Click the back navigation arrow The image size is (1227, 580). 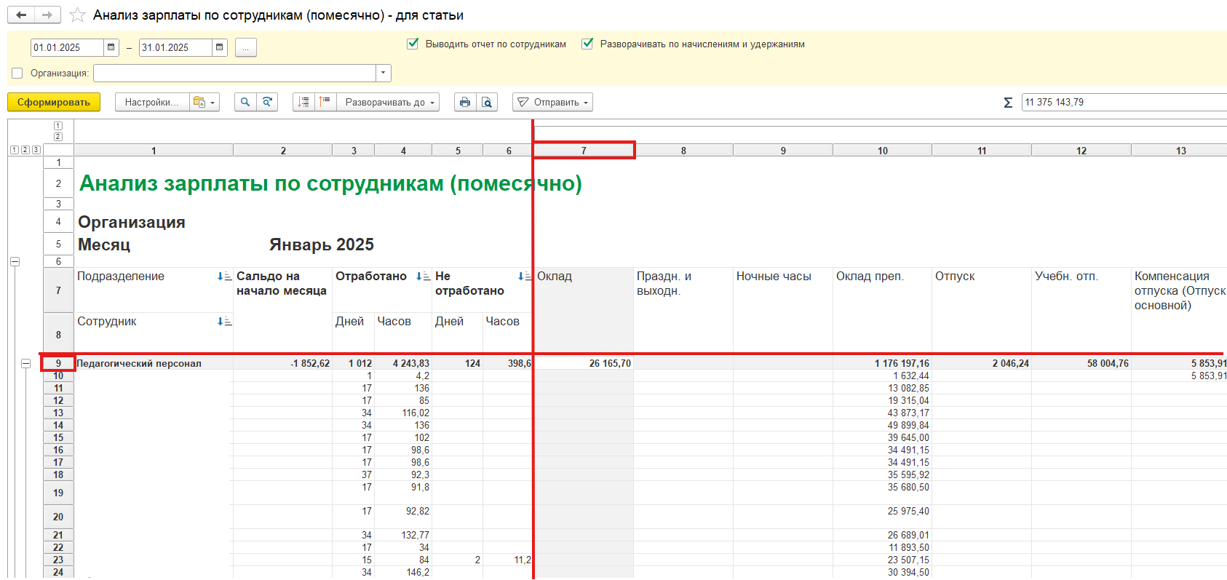point(21,15)
